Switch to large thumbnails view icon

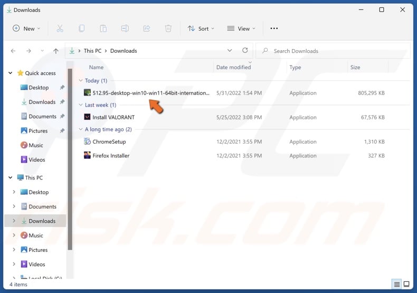point(406,284)
